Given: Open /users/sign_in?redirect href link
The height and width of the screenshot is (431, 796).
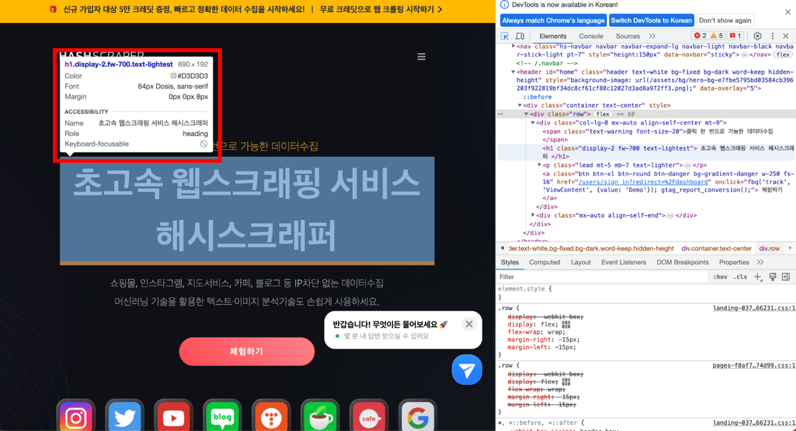Looking at the screenshot, I should coord(643,182).
